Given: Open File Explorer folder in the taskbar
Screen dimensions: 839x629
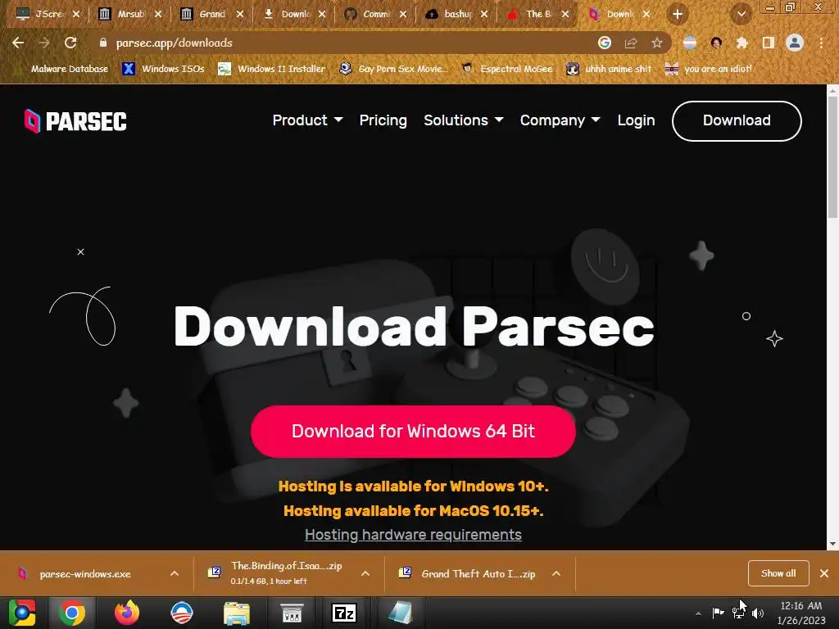Looking at the screenshot, I should (237, 613).
